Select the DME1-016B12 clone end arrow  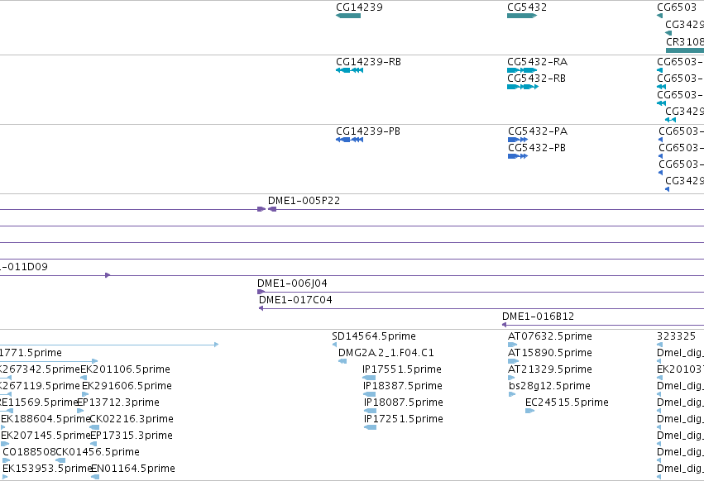(504, 325)
